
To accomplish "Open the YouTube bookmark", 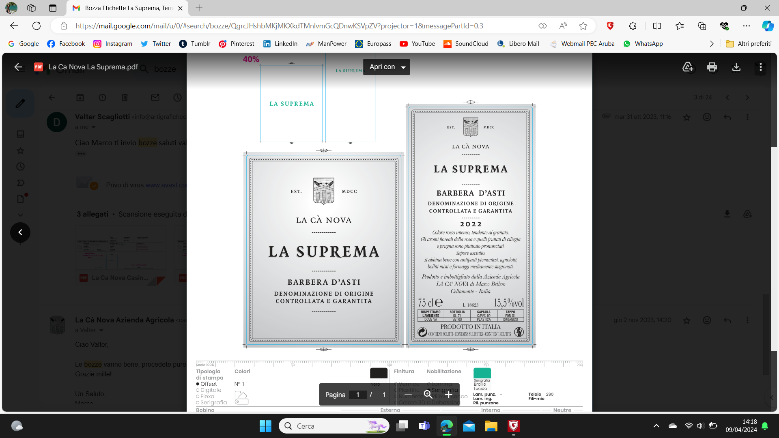I will pyautogui.click(x=417, y=44).
